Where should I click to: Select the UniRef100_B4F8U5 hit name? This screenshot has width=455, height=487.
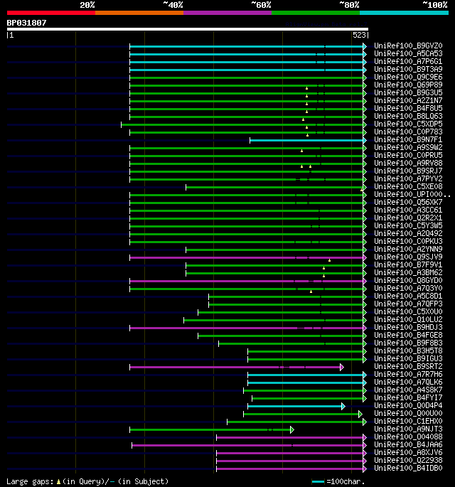(408, 108)
